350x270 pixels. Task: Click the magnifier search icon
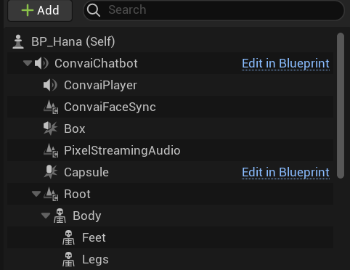click(94, 10)
